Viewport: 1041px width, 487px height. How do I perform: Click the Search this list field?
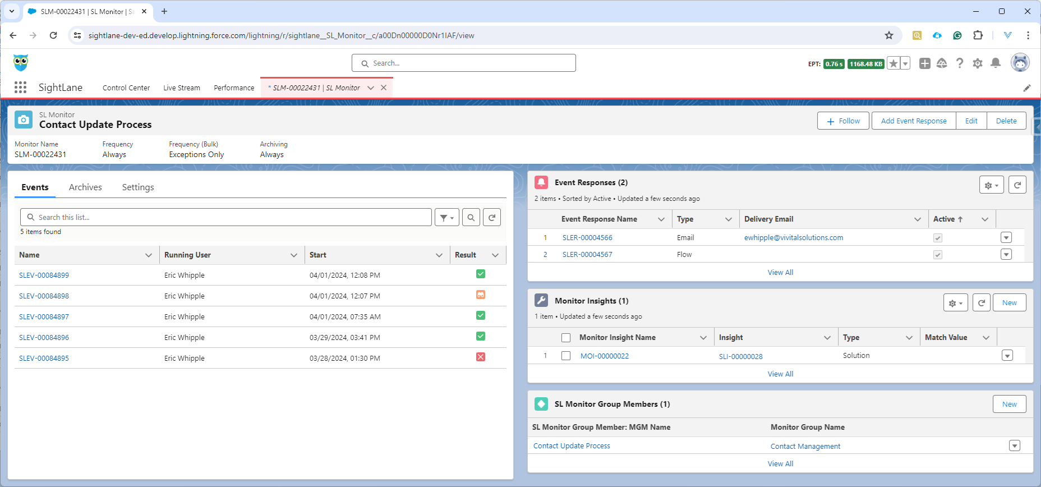pyautogui.click(x=226, y=217)
